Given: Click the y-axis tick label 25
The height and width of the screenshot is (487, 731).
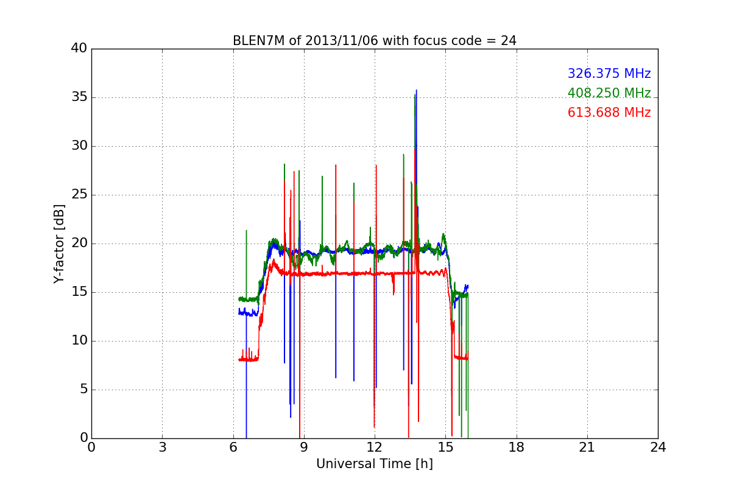Looking at the screenshot, I should [79, 195].
